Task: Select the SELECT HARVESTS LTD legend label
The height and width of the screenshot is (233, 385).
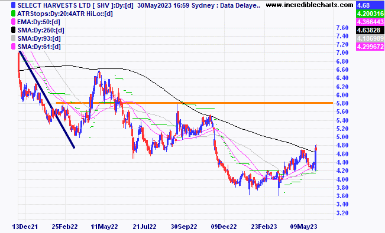Action: pos(75,5)
